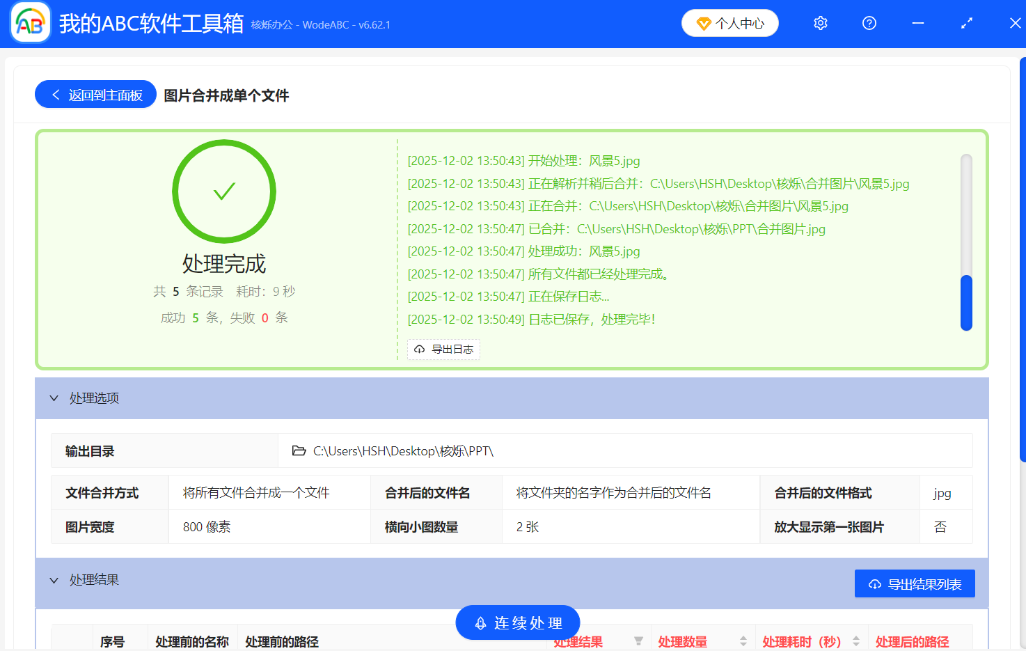Click the output directory path field
This screenshot has height=651, width=1026.
(x=487, y=450)
